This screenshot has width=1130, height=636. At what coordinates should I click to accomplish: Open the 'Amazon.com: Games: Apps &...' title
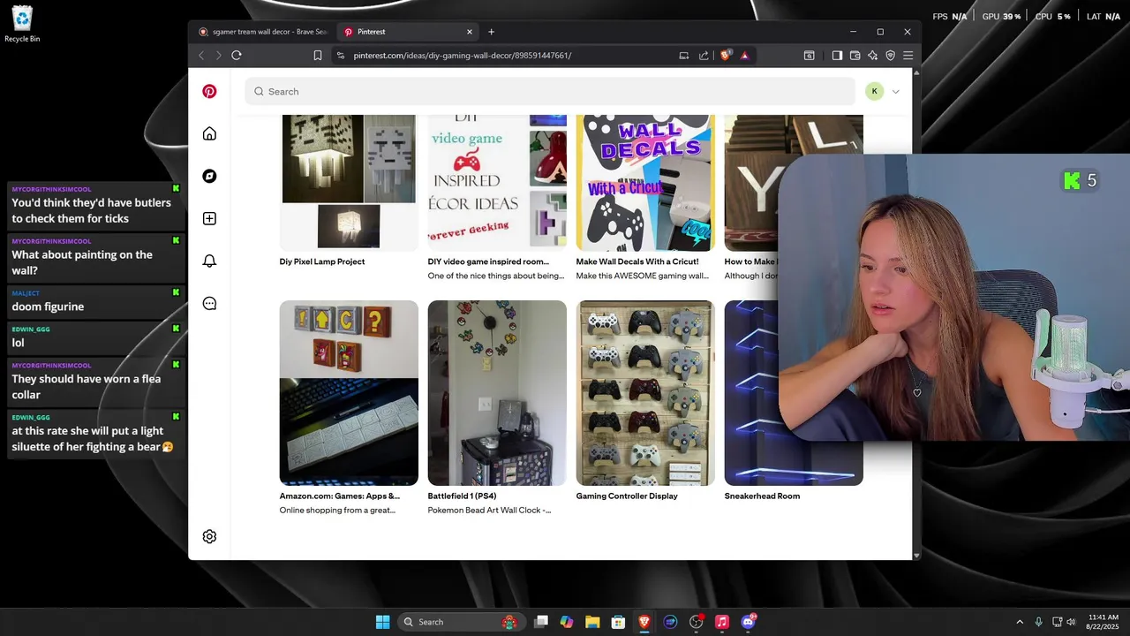(x=340, y=496)
